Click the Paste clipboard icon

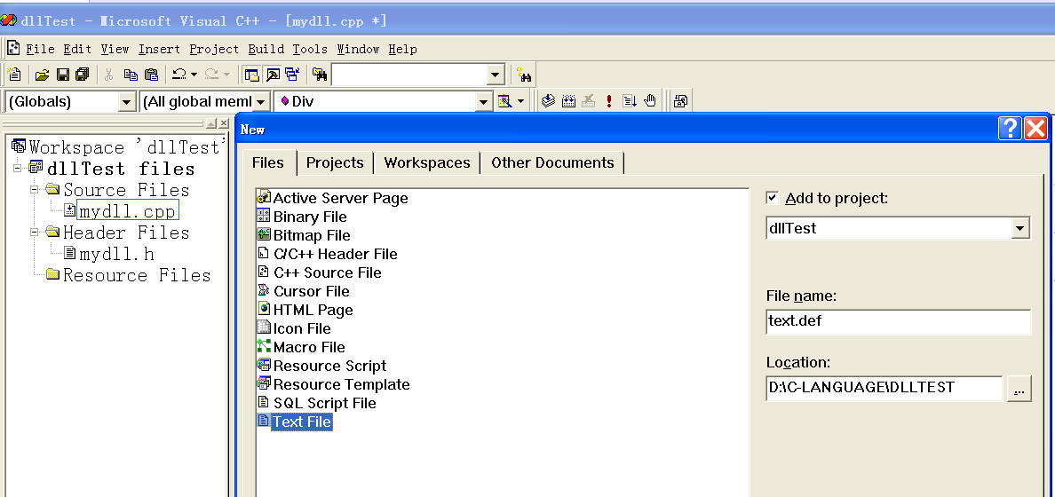coord(151,75)
